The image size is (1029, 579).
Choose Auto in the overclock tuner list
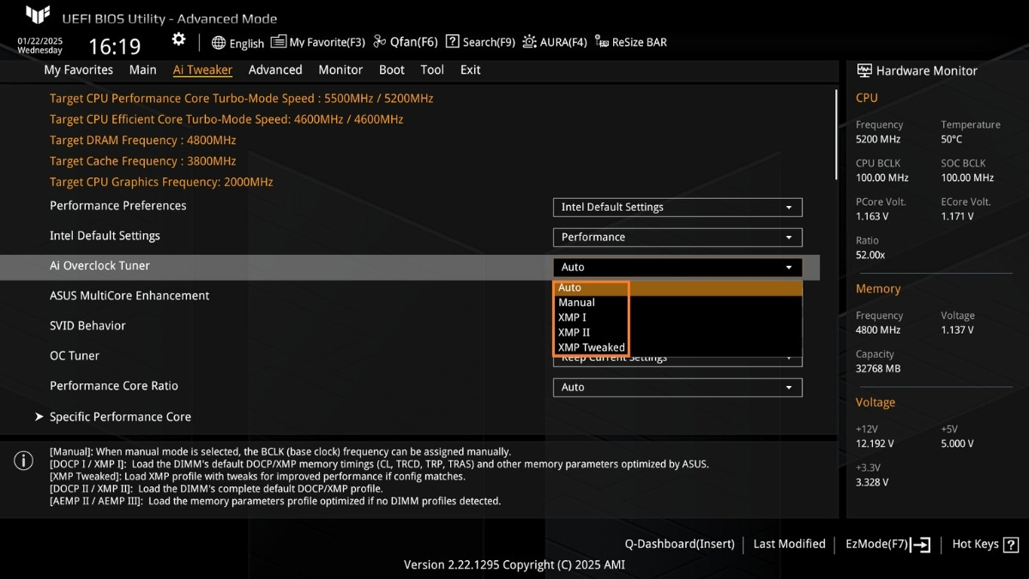click(677, 288)
